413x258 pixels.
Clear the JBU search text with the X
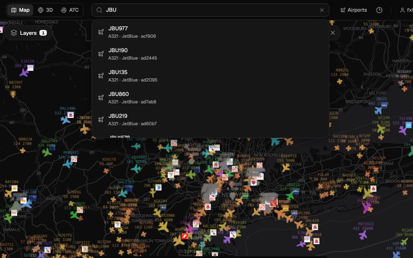point(322,10)
